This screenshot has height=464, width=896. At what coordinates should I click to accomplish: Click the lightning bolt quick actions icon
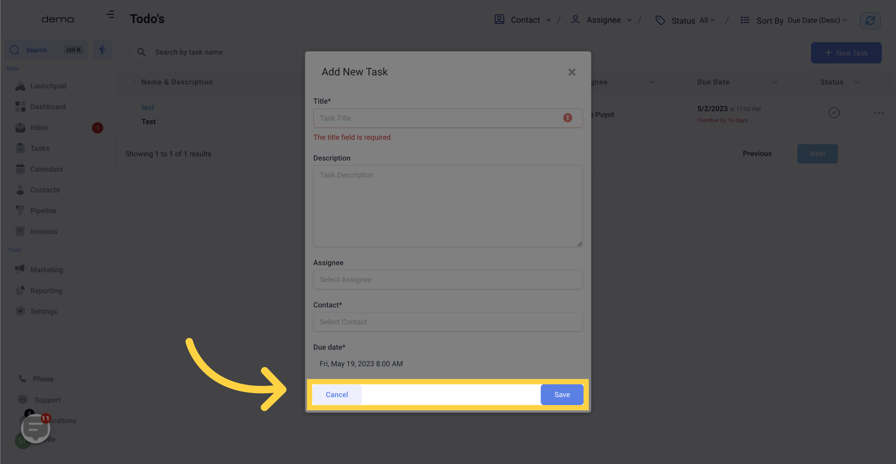click(102, 50)
